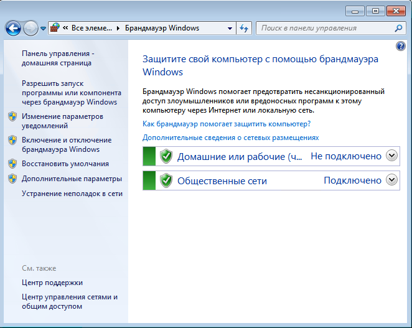412x328 pixels.
Task: Expand the "Общественные сети" section chevron
Action: pos(391,180)
